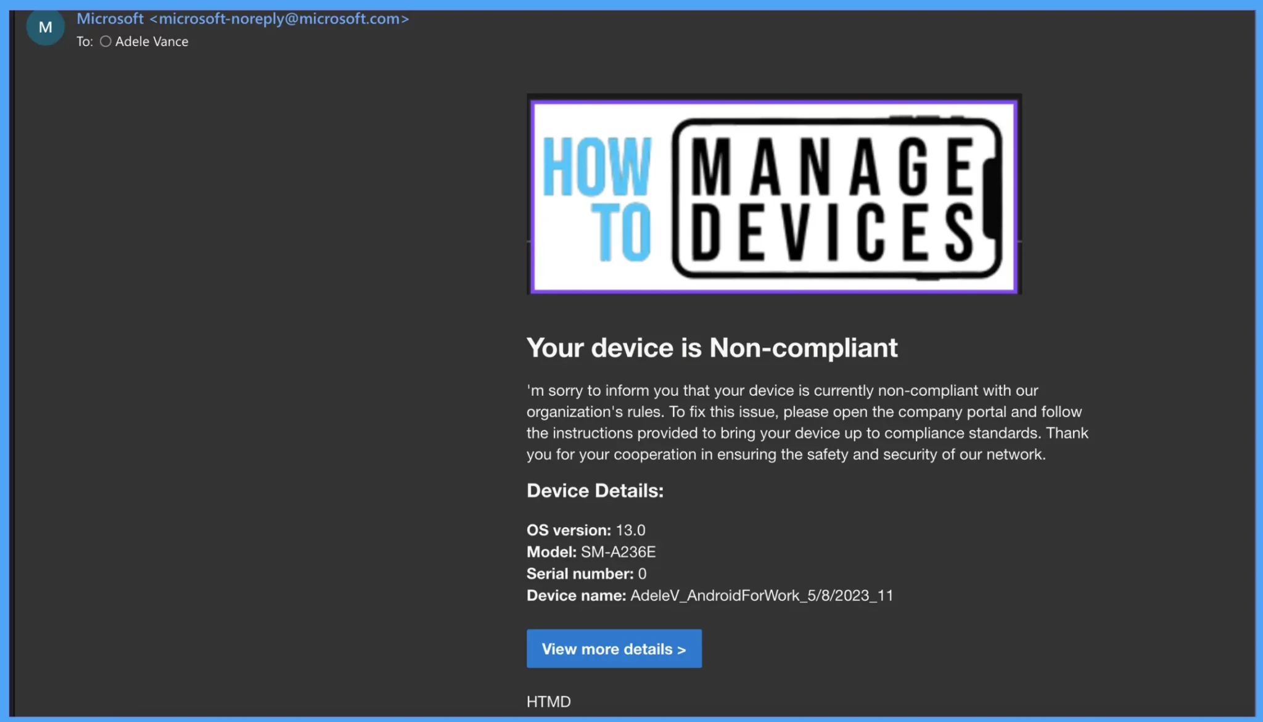Click the To: label in header
The width and height of the screenshot is (1263, 722).
(x=84, y=41)
